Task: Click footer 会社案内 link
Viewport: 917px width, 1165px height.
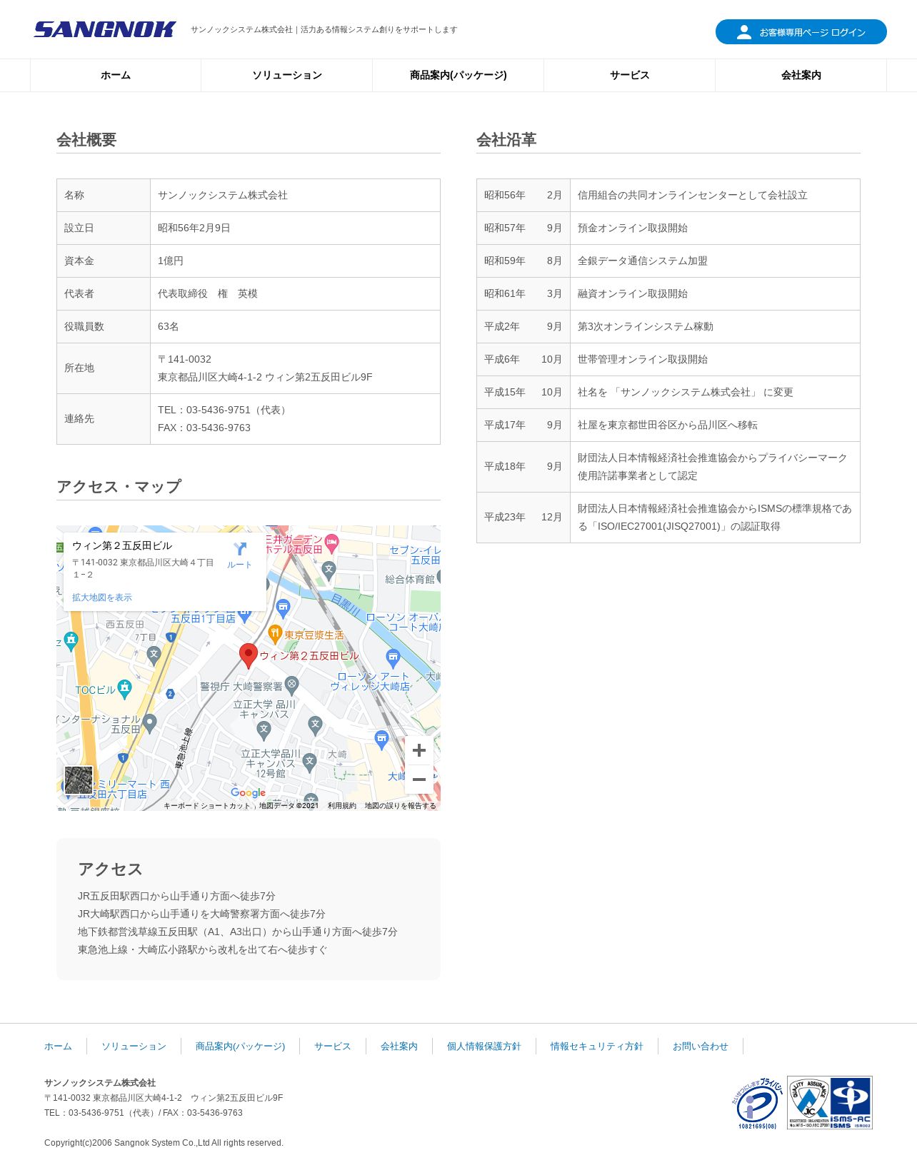Action: pos(399,1047)
